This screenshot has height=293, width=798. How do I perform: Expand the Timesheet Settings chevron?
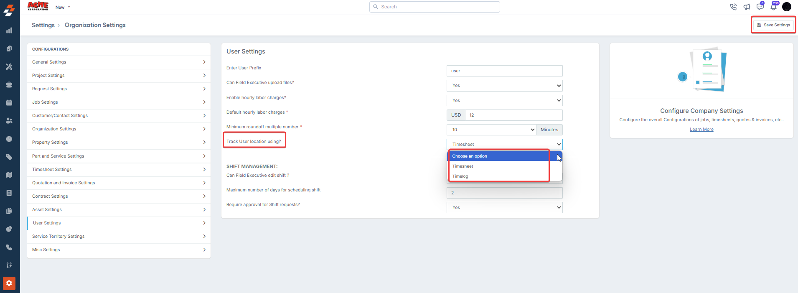pos(204,169)
